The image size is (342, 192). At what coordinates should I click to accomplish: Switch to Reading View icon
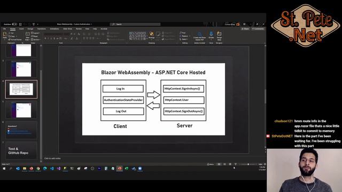click(230, 164)
